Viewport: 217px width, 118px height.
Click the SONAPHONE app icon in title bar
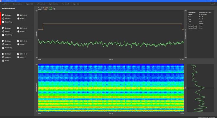tap(1, 1)
